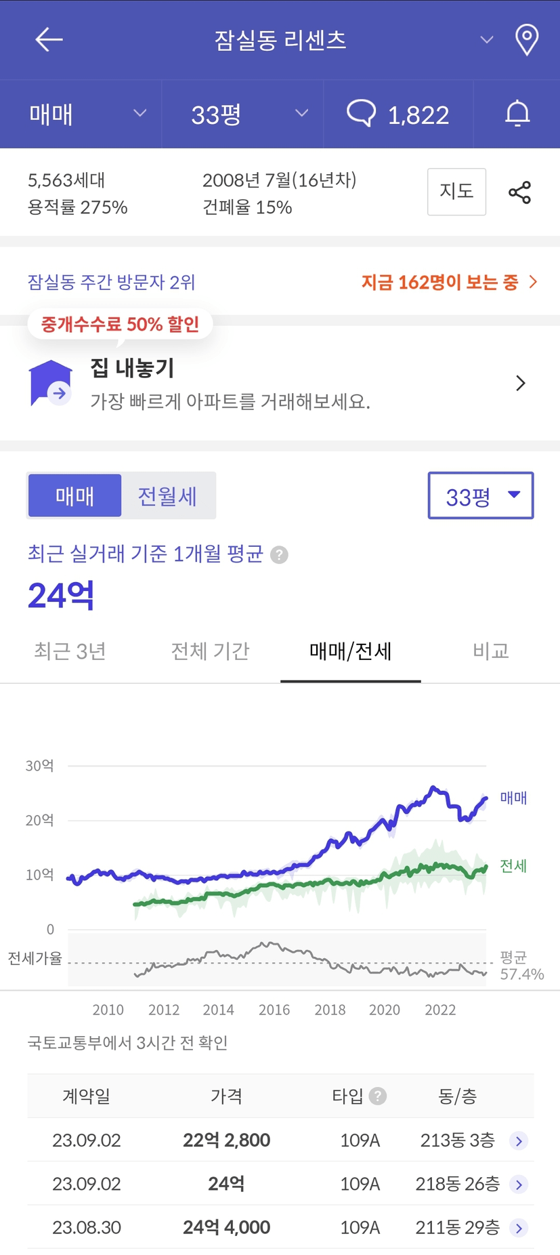Select the 매매 toggle above the chart
560x1255 pixels.
point(74,496)
